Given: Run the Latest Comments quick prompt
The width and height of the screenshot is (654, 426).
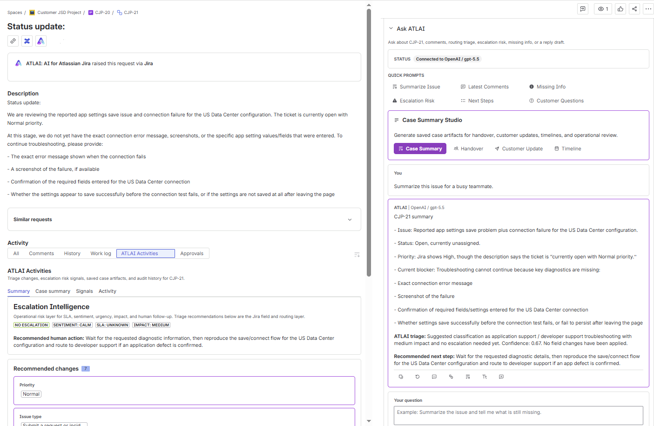Looking at the screenshot, I should [485, 87].
